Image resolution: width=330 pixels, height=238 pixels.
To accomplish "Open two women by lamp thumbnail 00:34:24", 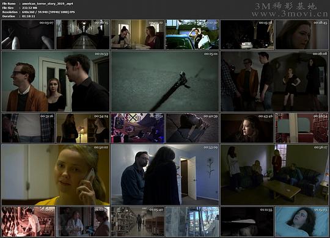I will pyautogui.click(x=83, y=128).
